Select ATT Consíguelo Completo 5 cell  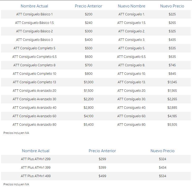tap(34, 48)
